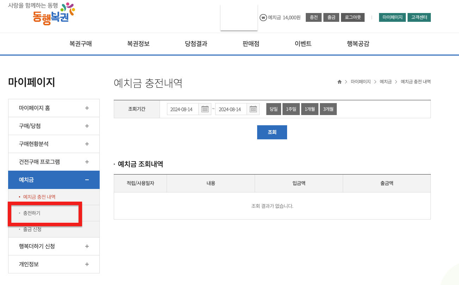The width and height of the screenshot is (459, 285).
Task: Open the 당첨결과 menu
Action: (196, 44)
